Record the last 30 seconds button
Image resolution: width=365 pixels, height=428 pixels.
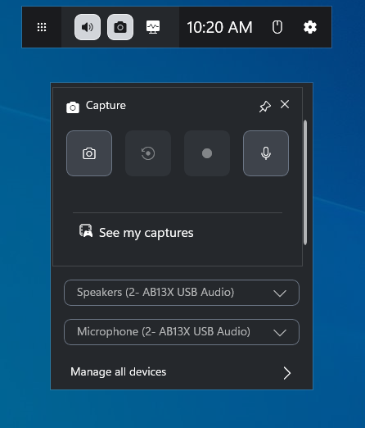pos(148,153)
